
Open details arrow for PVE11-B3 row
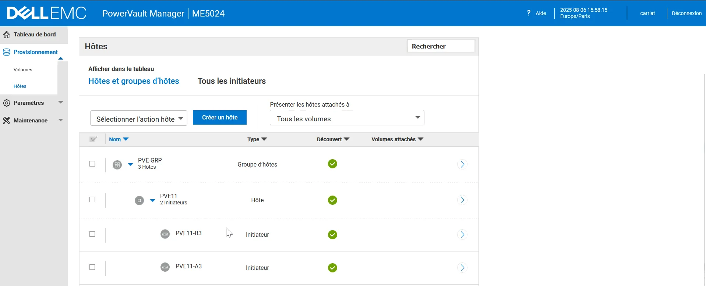tap(462, 235)
